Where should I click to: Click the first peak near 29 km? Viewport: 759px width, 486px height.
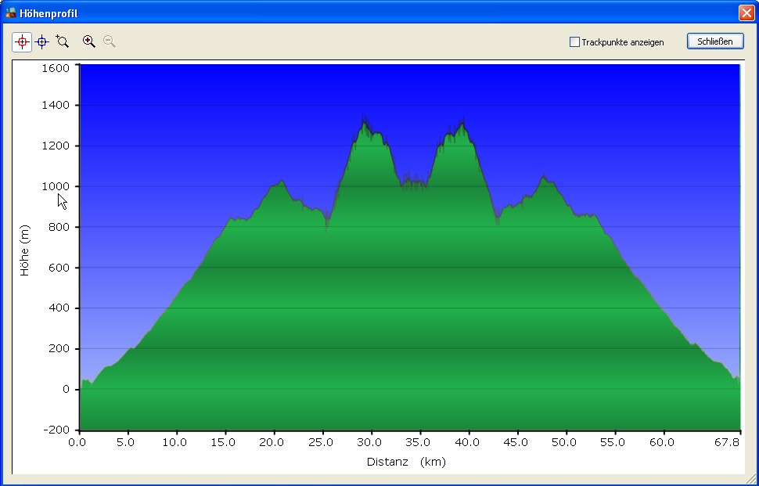coord(364,121)
